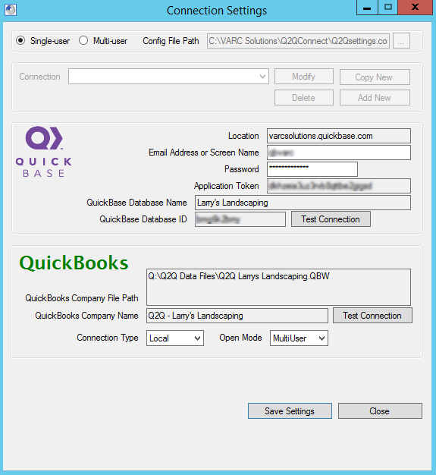Click the Add New button
The height and width of the screenshot is (475, 436).
[x=375, y=98]
